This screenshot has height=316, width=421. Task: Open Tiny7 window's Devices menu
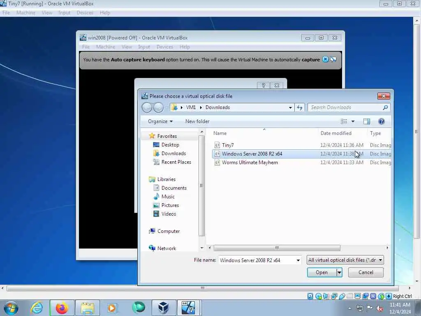click(85, 13)
